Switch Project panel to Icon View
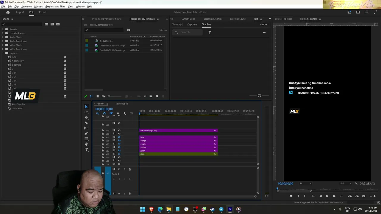 tap(97, 96)
